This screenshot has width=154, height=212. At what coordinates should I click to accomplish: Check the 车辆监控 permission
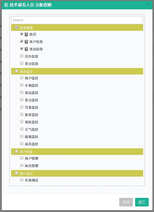point(22,85)
